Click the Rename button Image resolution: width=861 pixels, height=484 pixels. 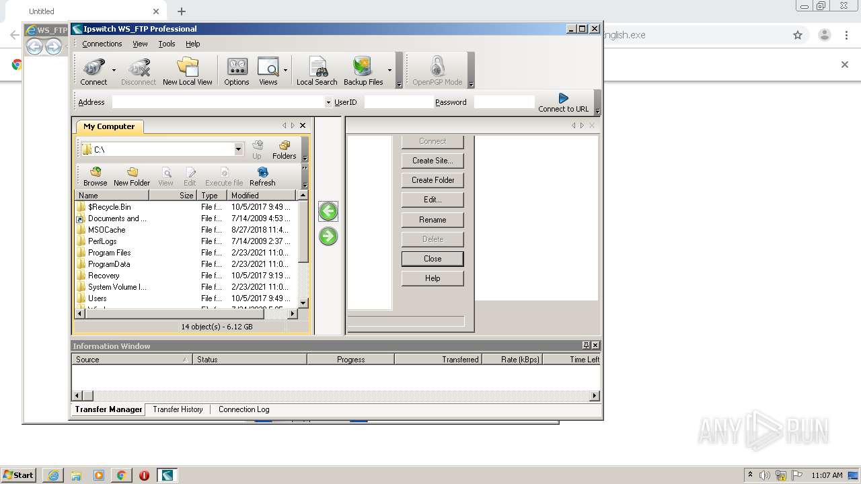pos(433,220)
